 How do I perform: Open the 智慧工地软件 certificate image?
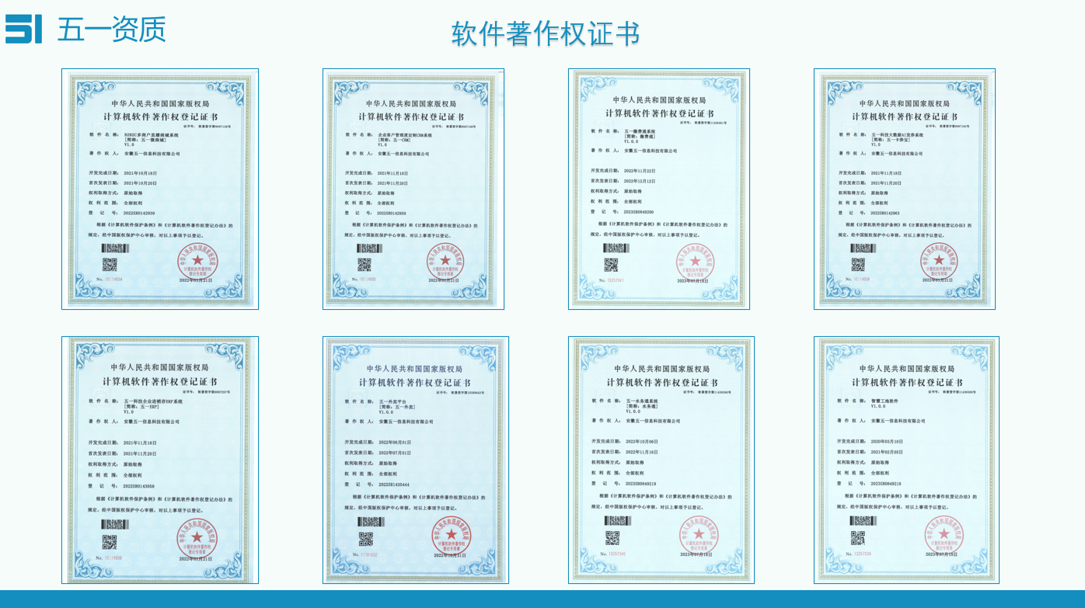[x=906, y=460]
